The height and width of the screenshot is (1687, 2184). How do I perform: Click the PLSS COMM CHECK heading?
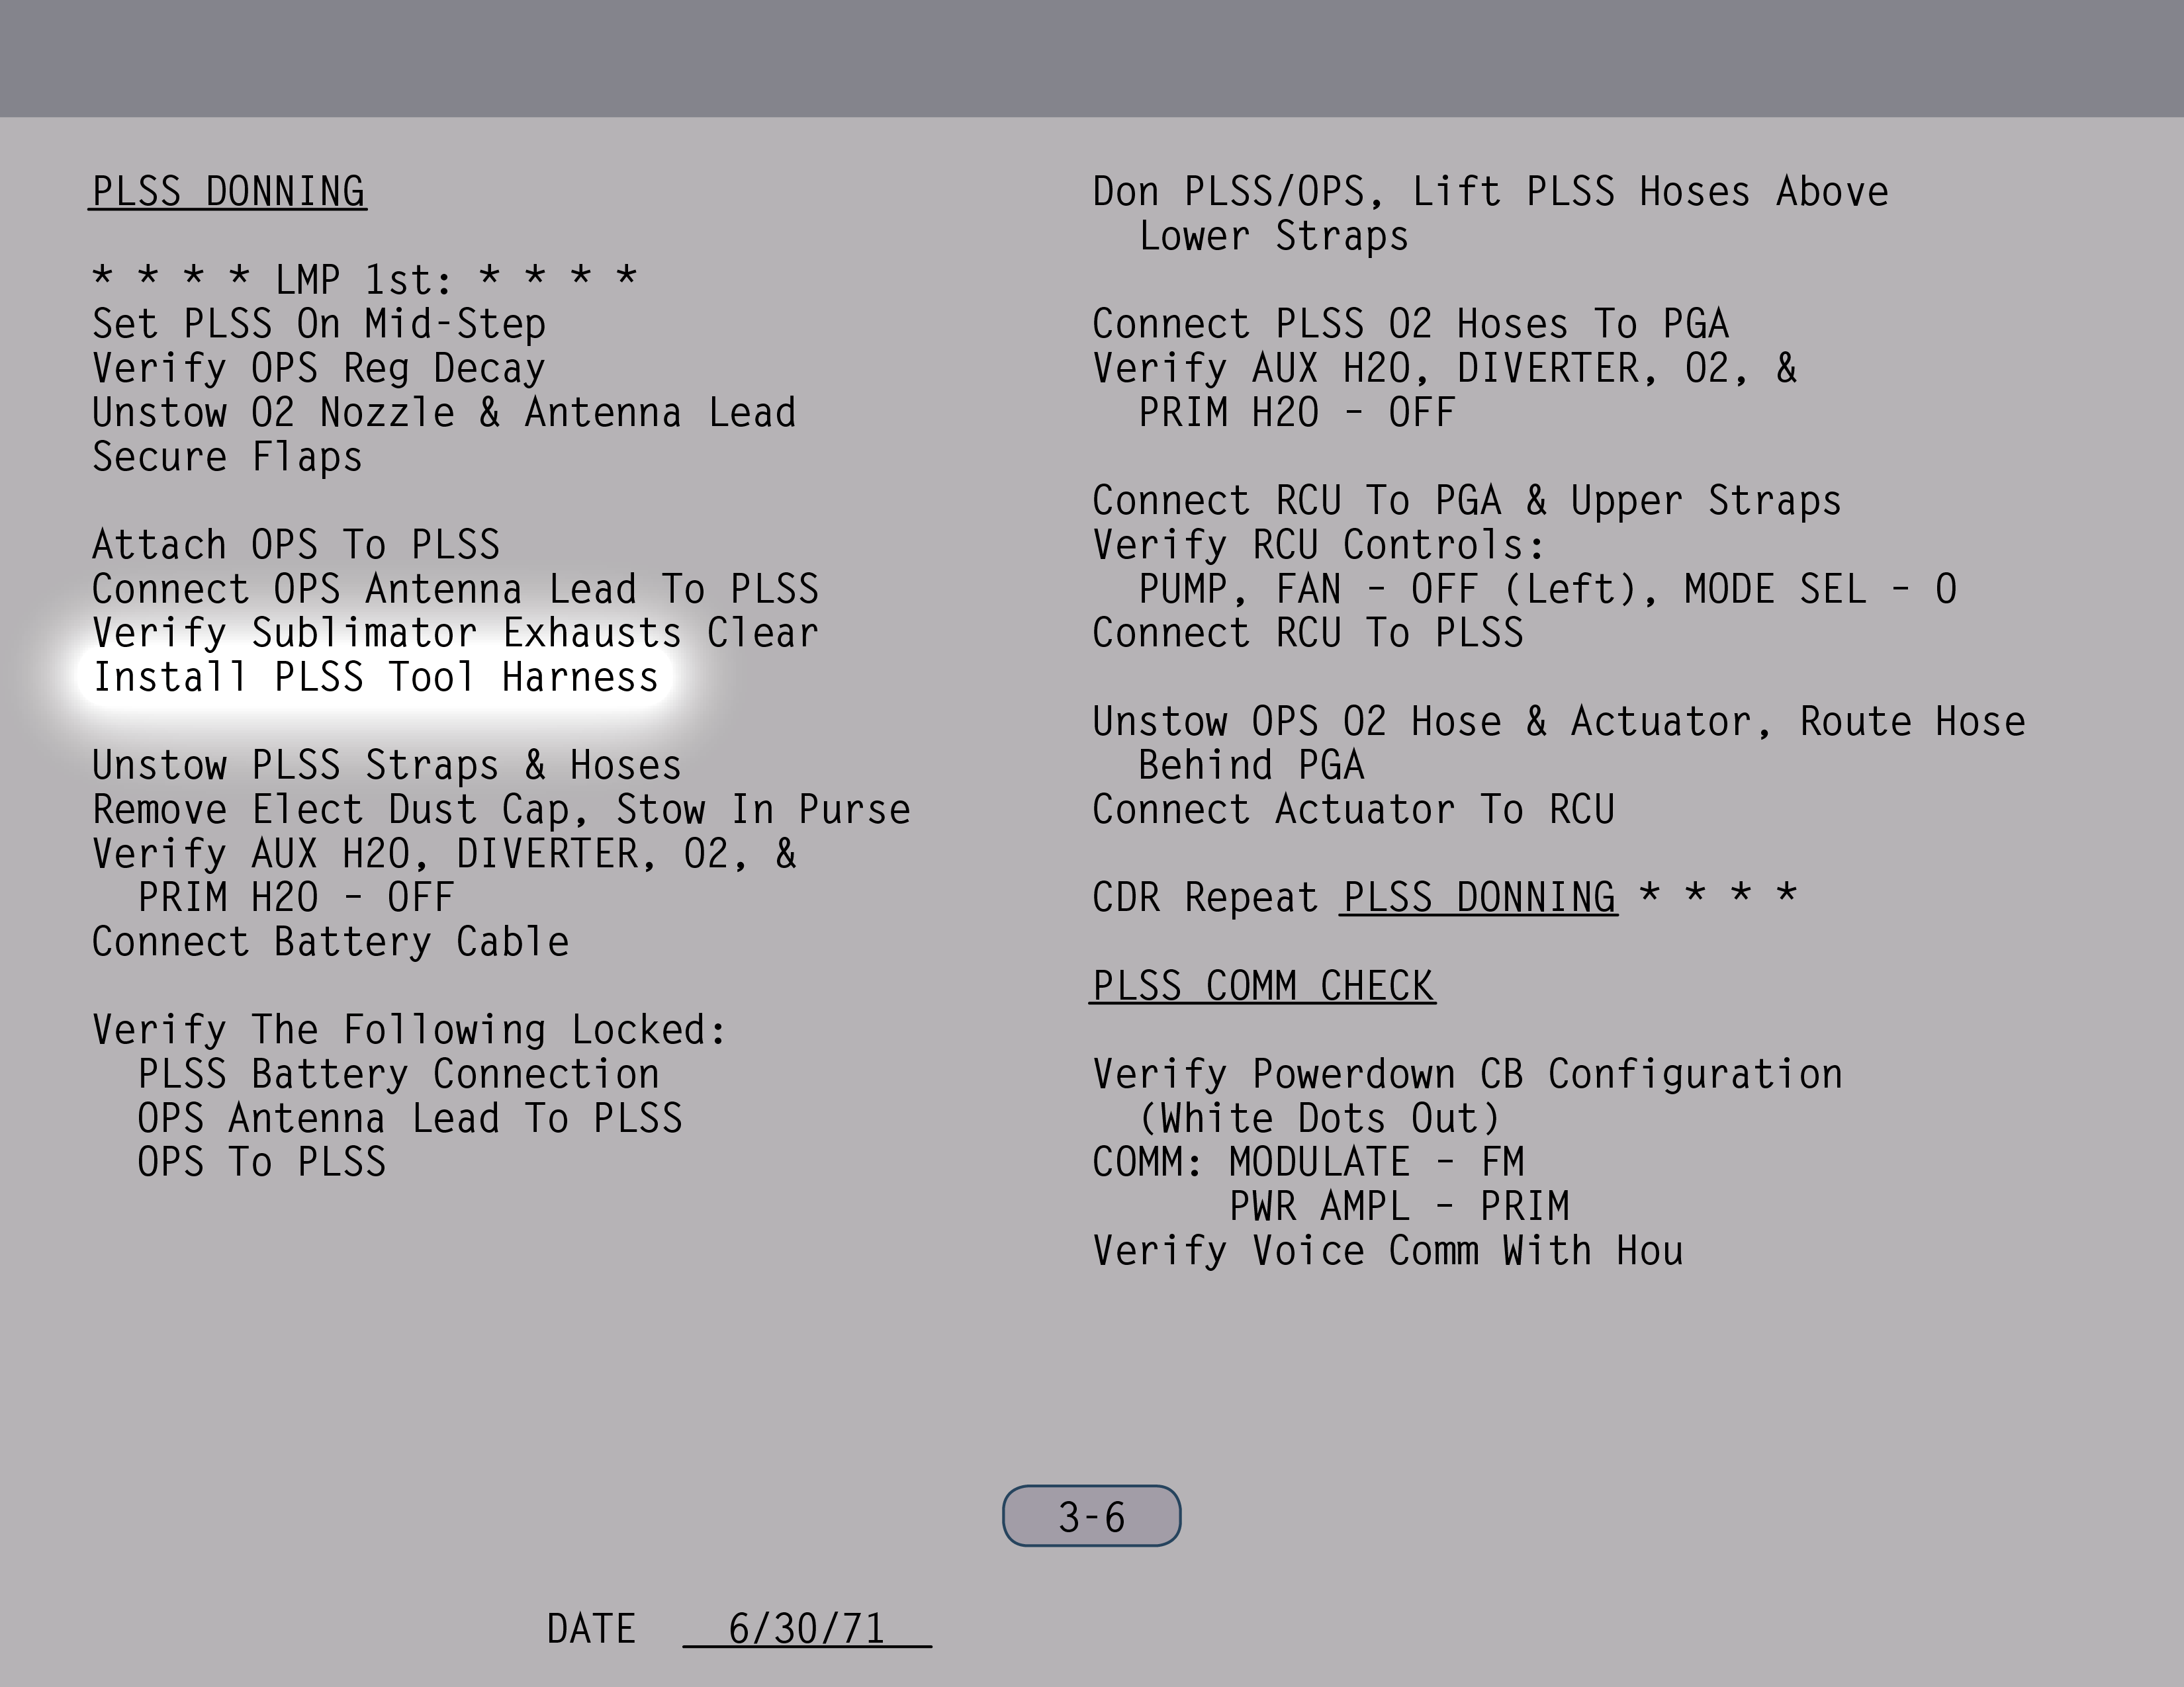[x=1262, y=986]
